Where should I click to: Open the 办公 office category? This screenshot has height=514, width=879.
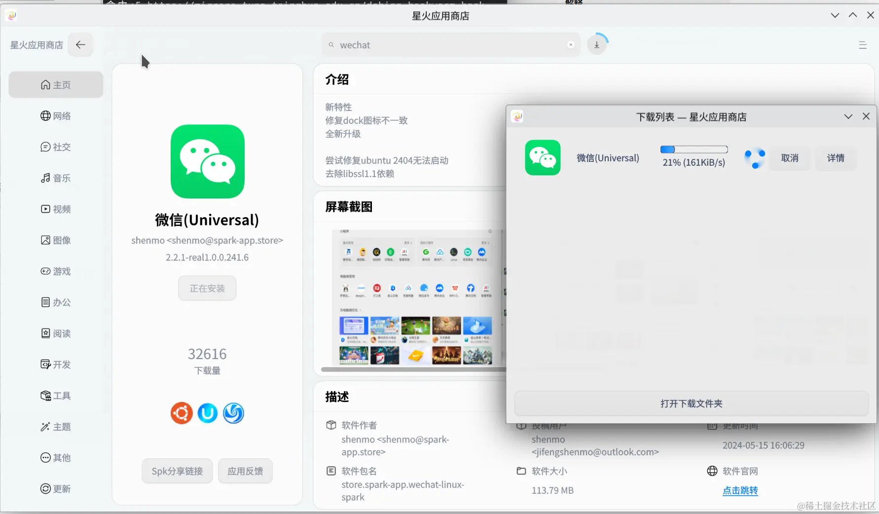[56, 302]
